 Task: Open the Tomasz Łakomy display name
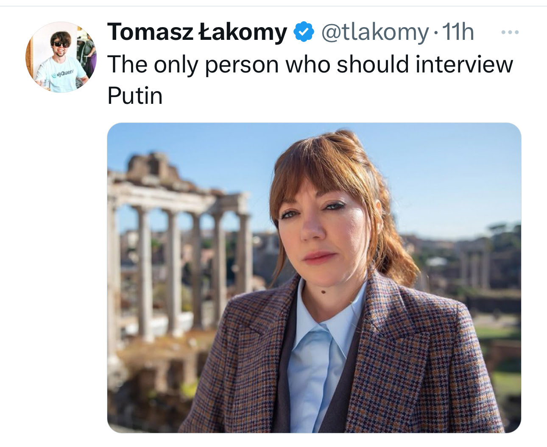click(197, 32)
